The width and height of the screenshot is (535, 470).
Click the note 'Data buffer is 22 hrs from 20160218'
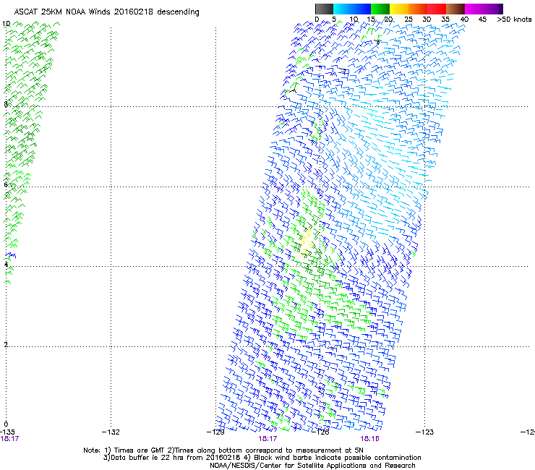176,458
